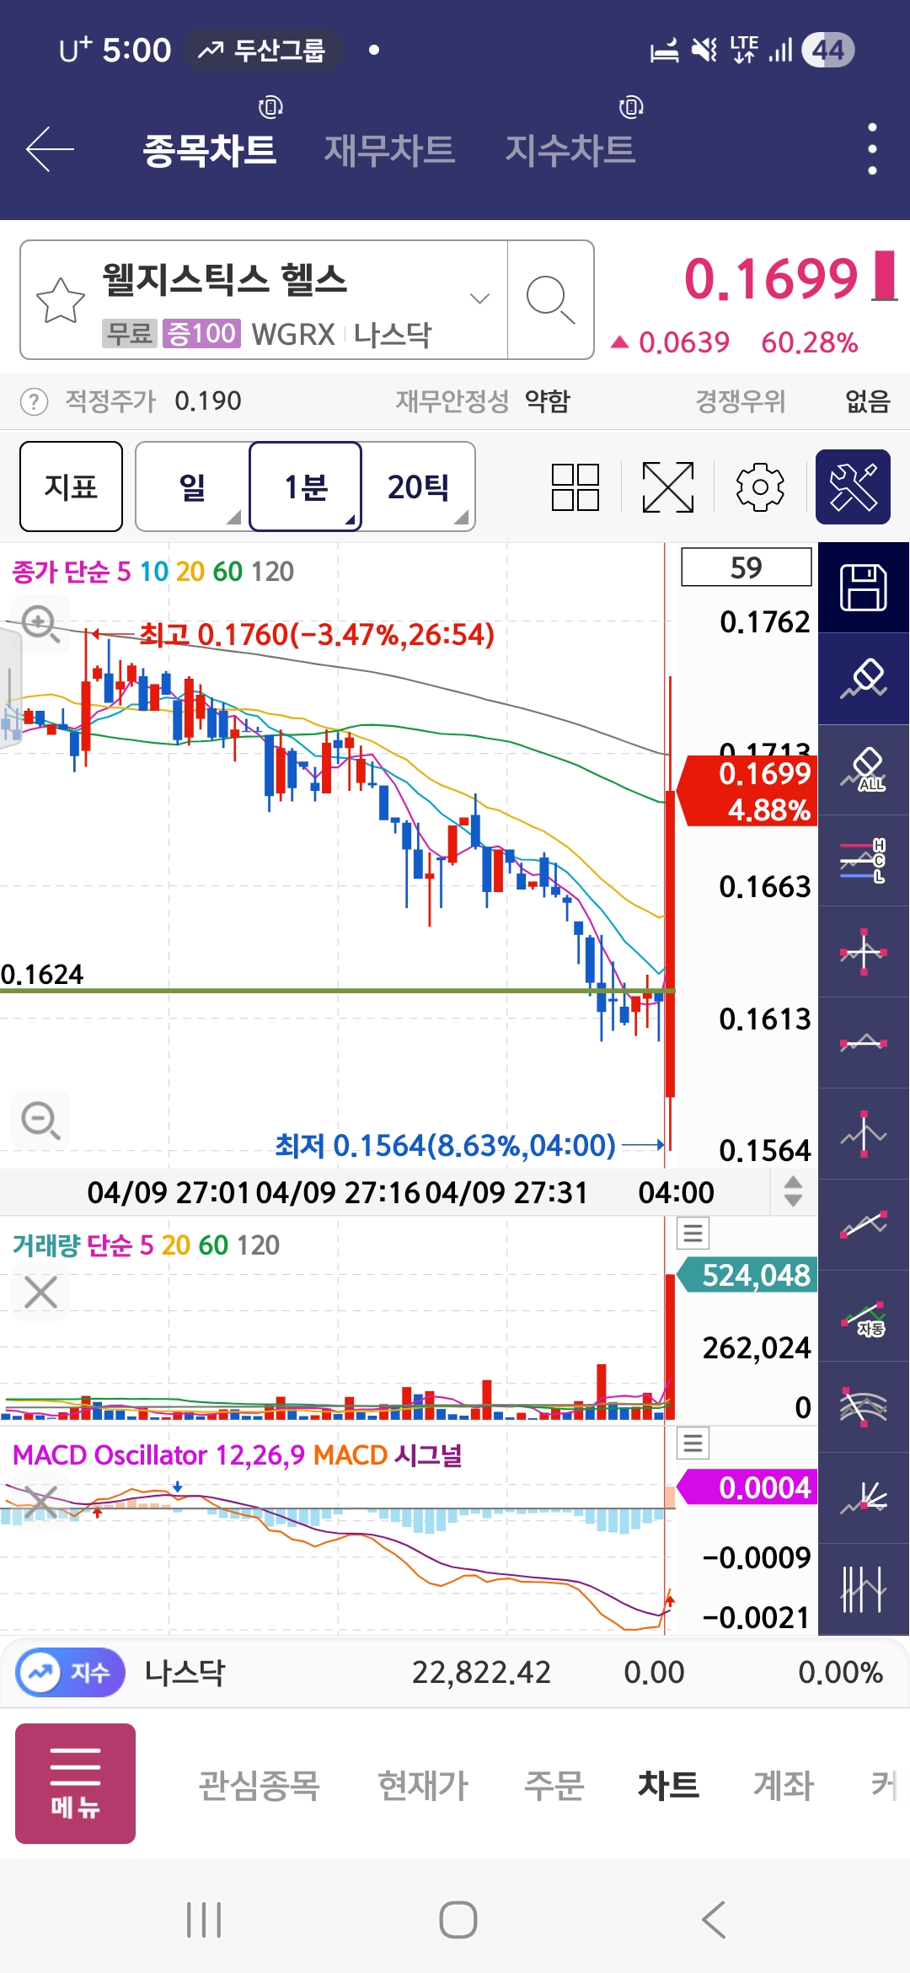Save the chart with the floppy disk icon

click(x=864, y=588)
